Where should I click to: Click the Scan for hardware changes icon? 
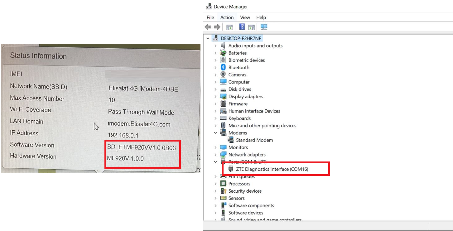coord(264,27)
